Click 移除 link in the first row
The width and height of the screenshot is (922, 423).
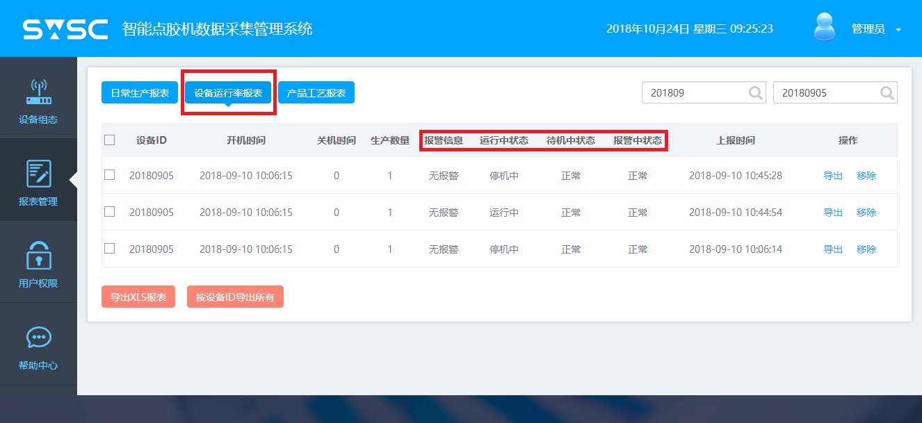click(x=866, y=176)
